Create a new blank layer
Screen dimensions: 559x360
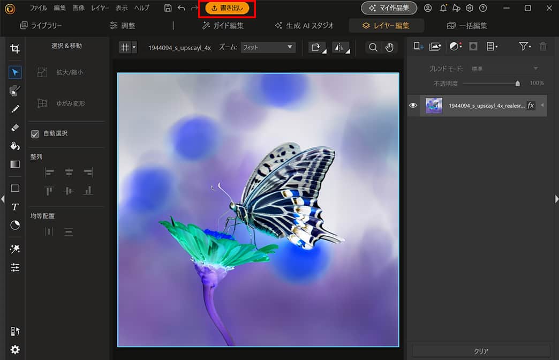click(x=418, y=46)
